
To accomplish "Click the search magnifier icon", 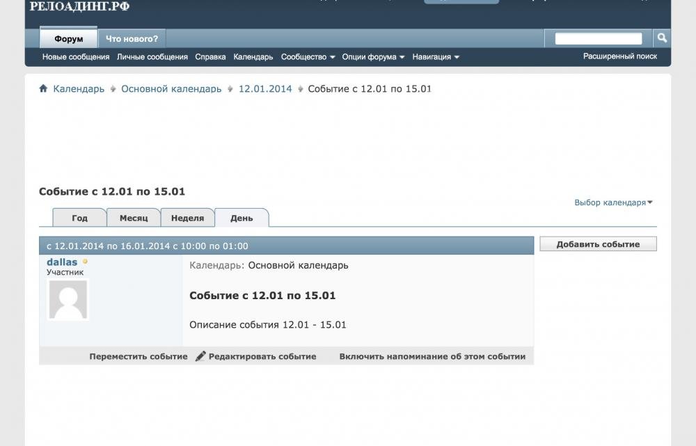I will click(x=662, y=38).
